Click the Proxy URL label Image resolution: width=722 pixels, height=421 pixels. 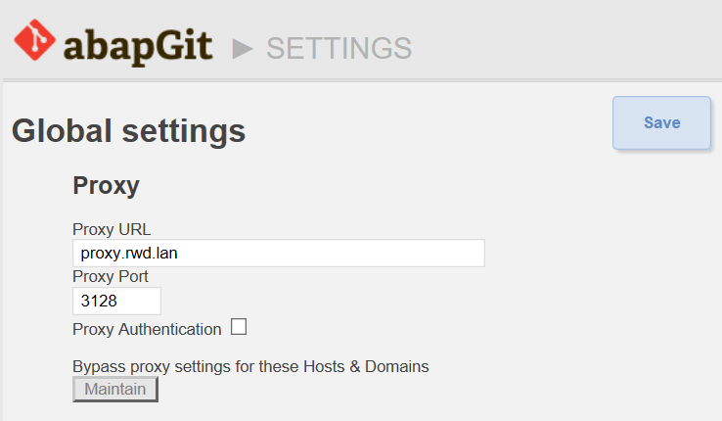click(x=112, y=229)
